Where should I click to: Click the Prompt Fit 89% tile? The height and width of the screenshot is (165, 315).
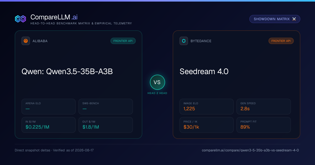(x=264, y=125)
